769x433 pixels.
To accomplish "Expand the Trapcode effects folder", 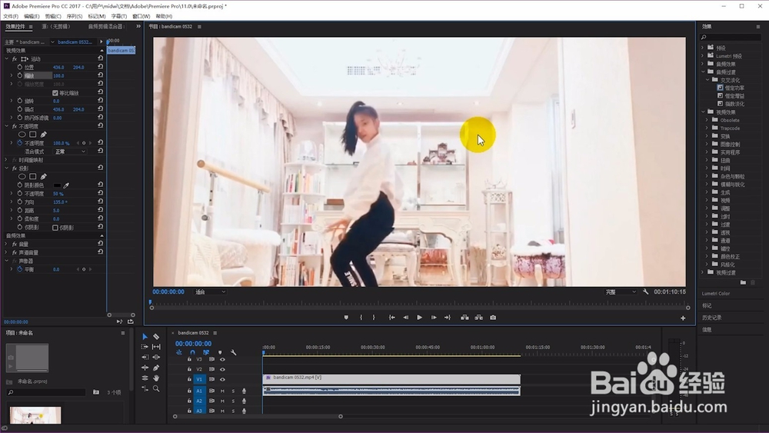I will tap(707, 128).
